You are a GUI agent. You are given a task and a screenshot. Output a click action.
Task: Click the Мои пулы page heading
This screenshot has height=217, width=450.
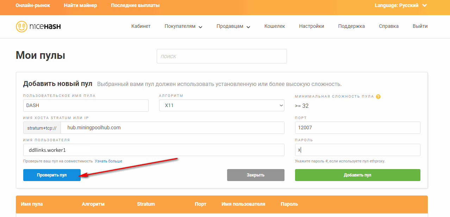click(x=40, y=56)
